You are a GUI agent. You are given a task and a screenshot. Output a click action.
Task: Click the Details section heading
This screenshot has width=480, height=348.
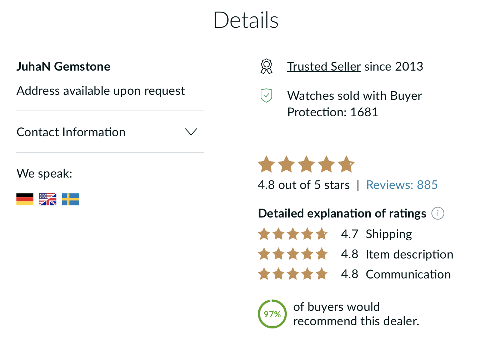coord(246,20)
